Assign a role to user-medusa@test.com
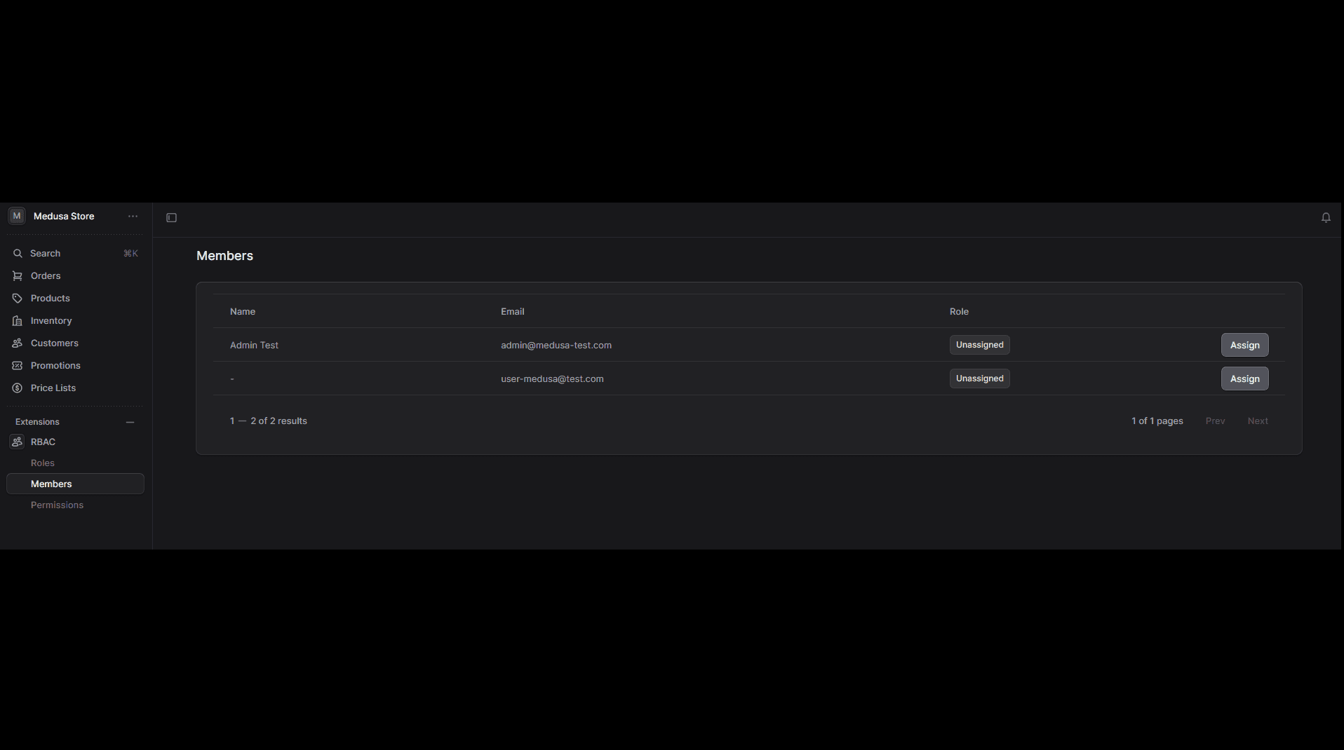Screen dimensions: 1344x750 click(x=1244, y=379)
